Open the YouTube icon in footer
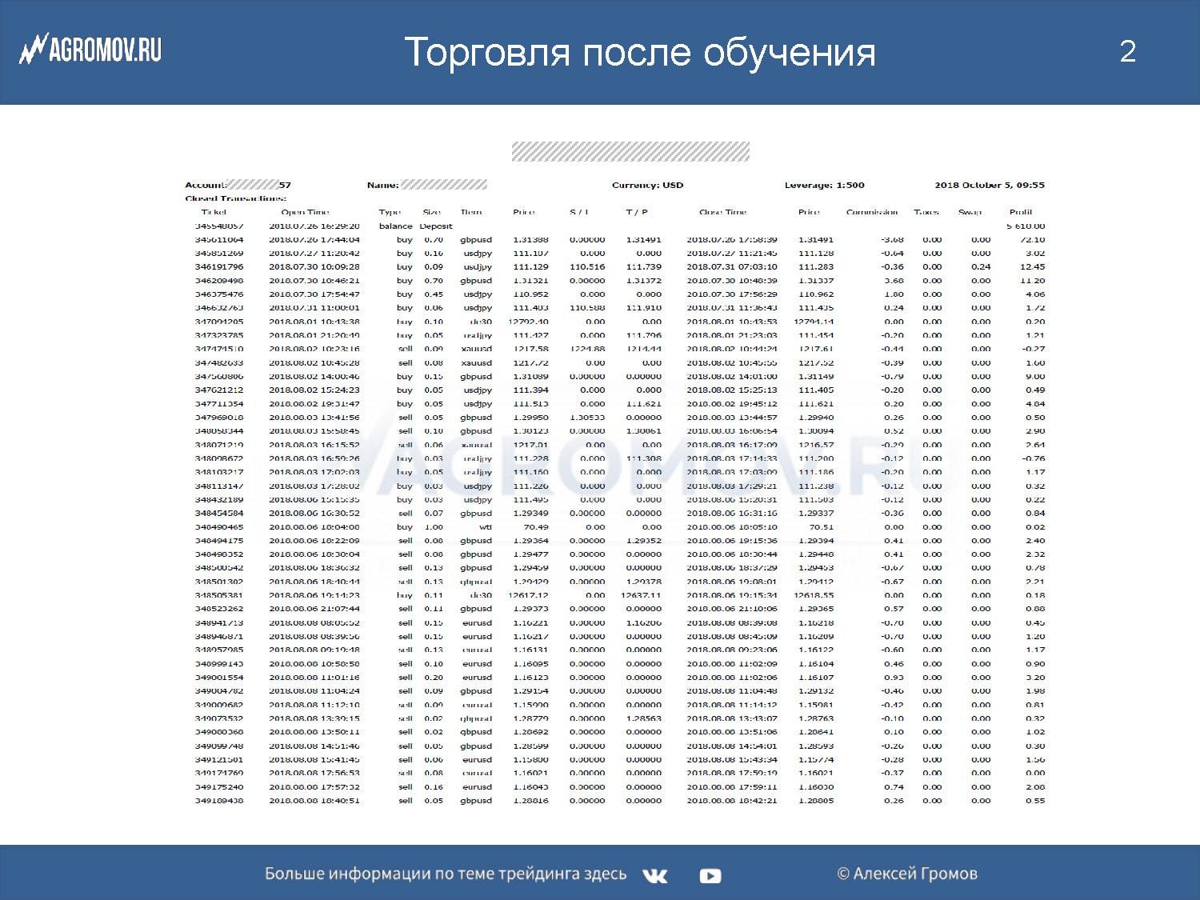 coord(710,876)
